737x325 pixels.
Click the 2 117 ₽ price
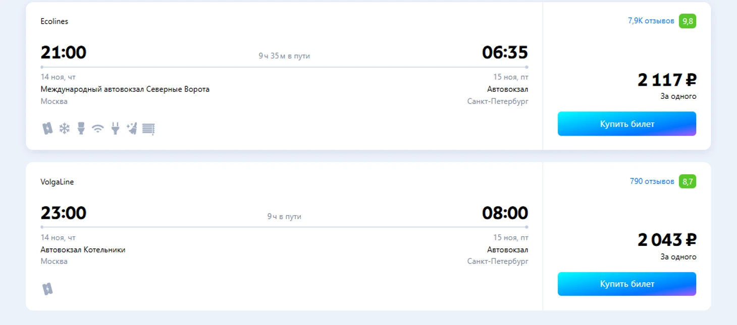pos(666,80)
